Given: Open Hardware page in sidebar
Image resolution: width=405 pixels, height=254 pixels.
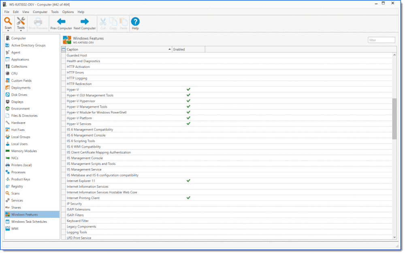Looking at the screenshot, I should pyautogui.click(x=18, y=123).
